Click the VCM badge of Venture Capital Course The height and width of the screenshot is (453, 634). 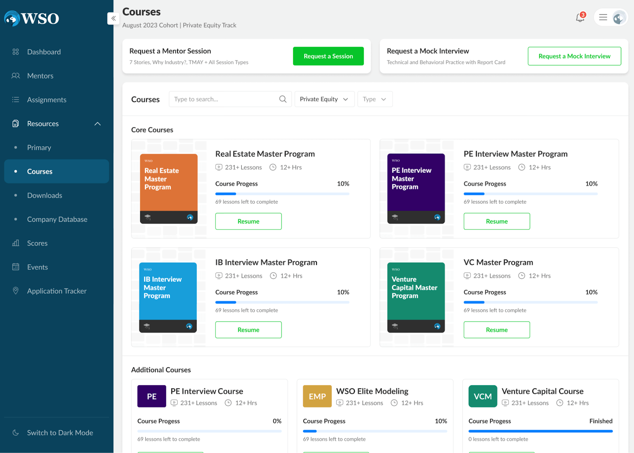[483, 396]
